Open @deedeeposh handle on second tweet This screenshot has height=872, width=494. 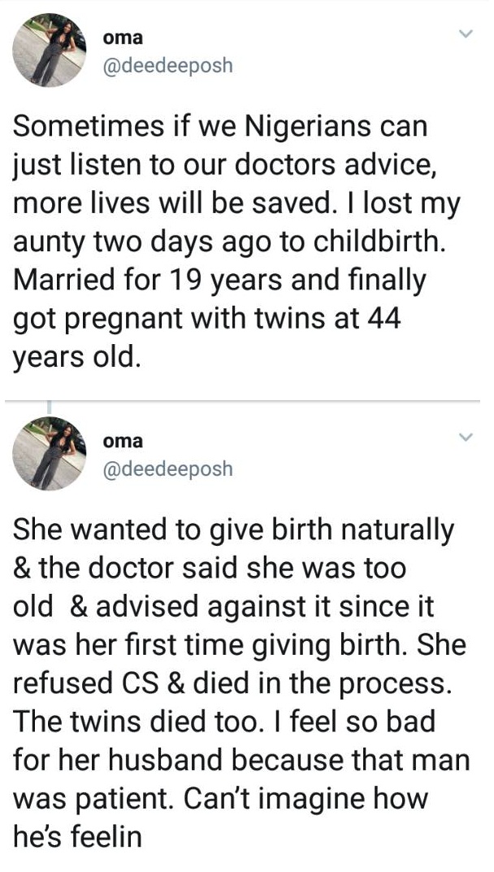[168, 469]
